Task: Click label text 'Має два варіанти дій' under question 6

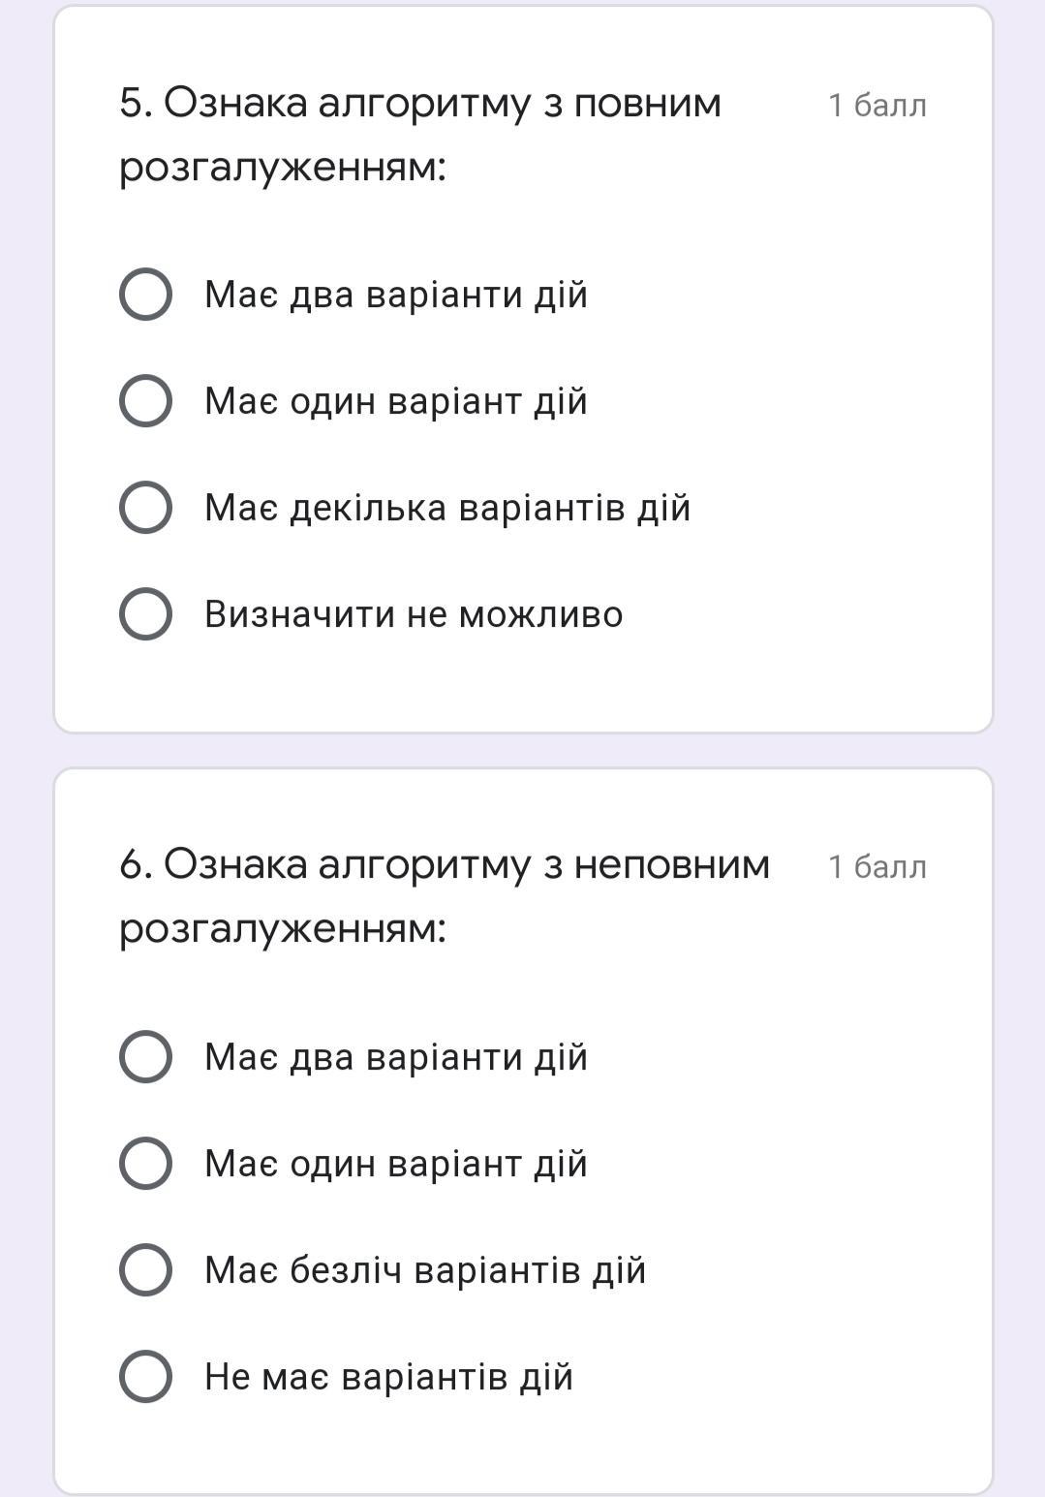Action: coord(395,1057)
